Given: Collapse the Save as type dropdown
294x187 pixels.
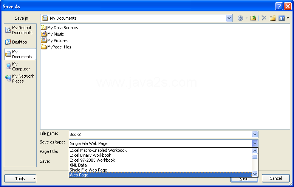Looking at the screenshot, I should [255, 143].
